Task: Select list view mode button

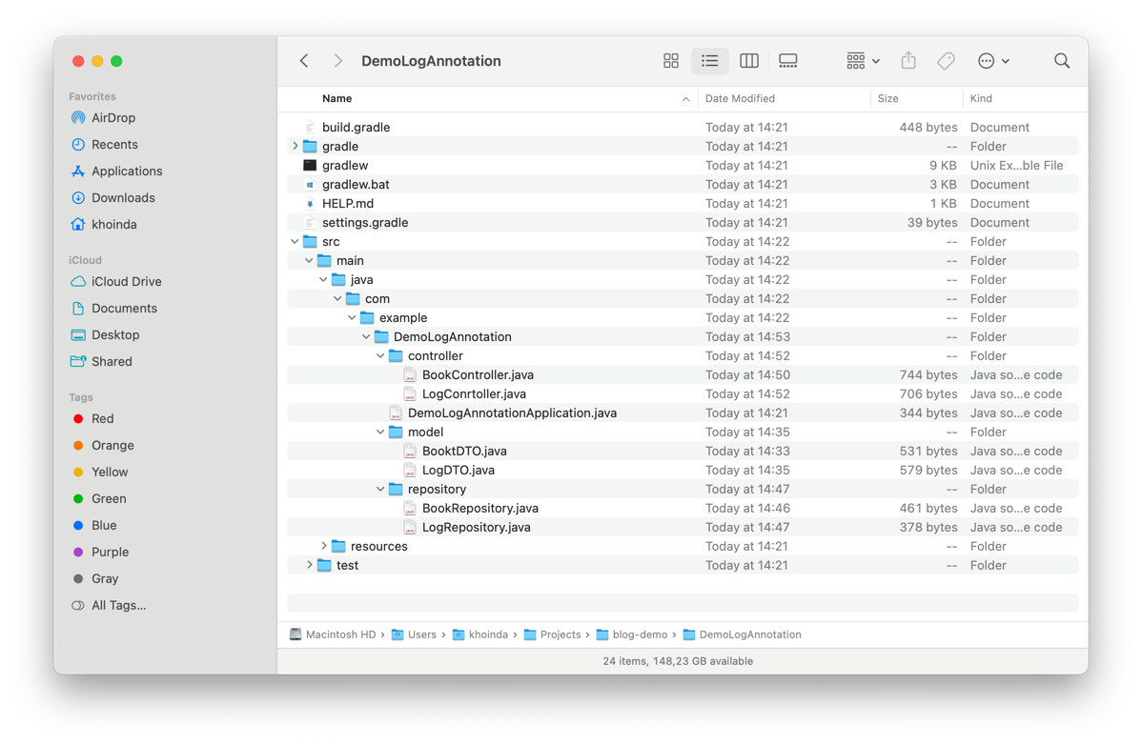Action: point(710,61)
